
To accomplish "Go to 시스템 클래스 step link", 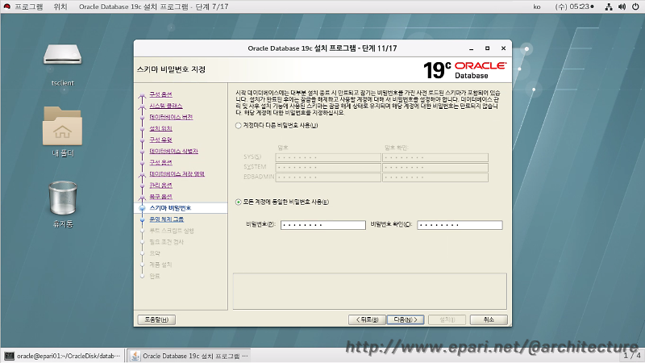I will 166,106.
